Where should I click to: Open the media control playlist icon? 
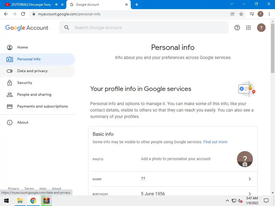252,14
